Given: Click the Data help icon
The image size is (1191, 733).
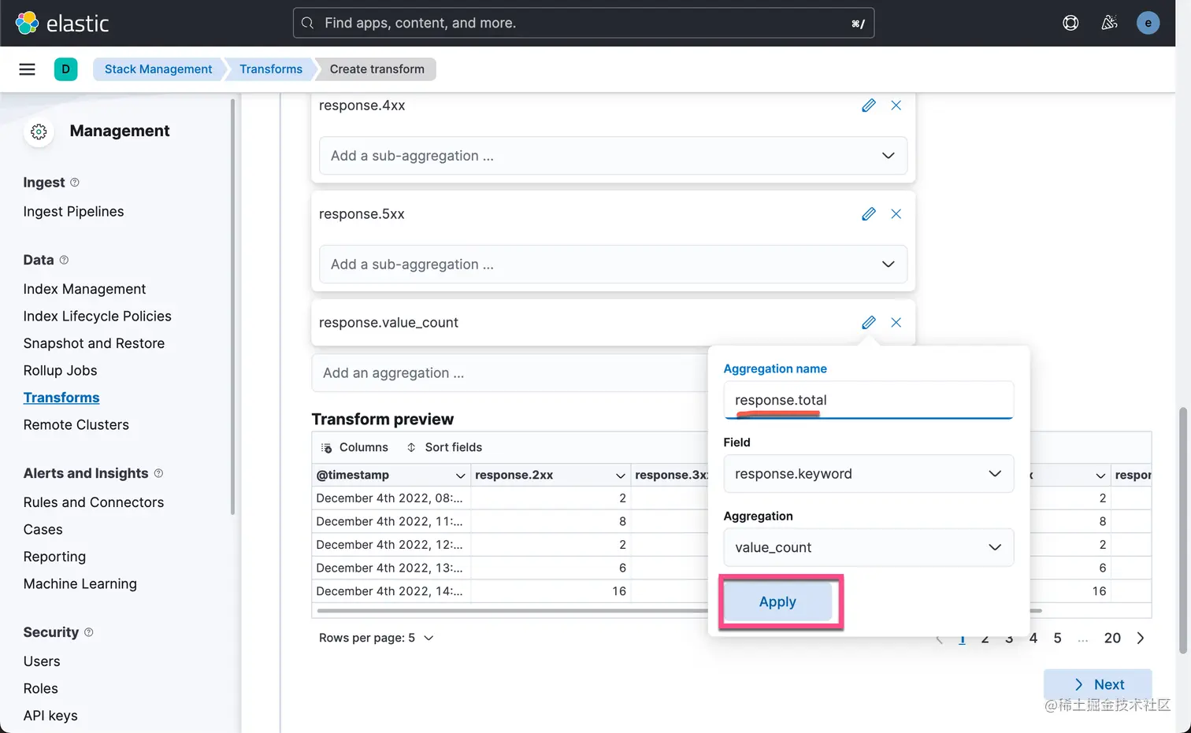Looking at the screenshot, I should point(64,260).
